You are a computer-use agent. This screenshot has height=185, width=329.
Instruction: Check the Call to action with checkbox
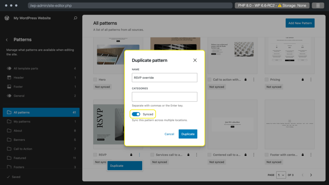[209, 79]
